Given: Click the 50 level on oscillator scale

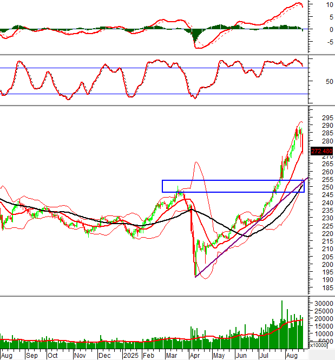Looking at the screenshot, I should click(x=329, y=82).
